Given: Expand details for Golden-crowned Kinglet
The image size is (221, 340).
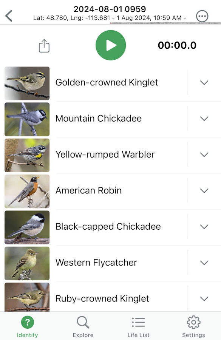Looking at the screenshot, I should [204, 82].
